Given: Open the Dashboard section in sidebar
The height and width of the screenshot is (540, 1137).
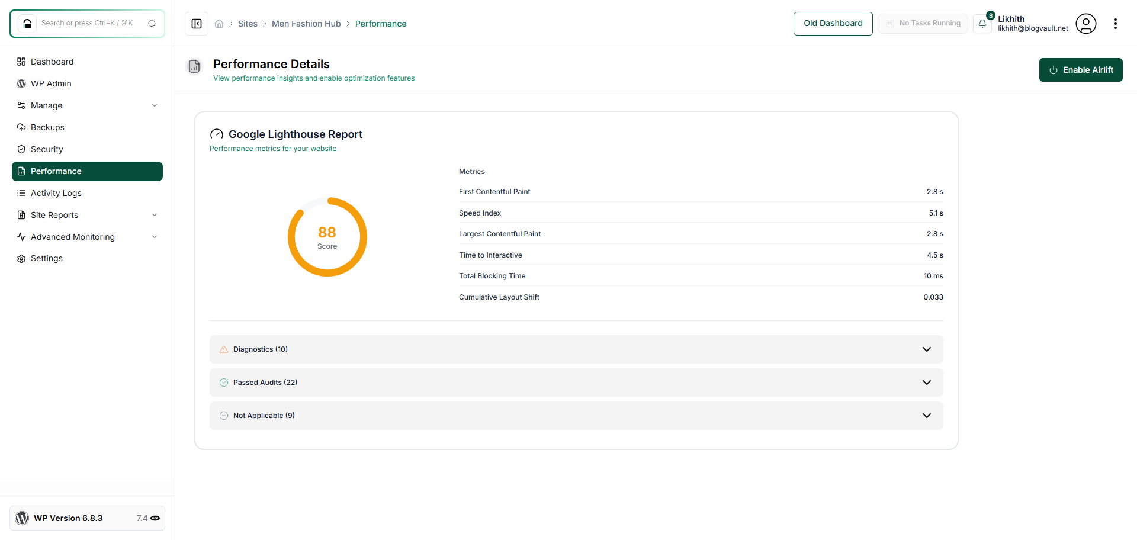Looking at the screenshot, I should (x=53, y=62).
